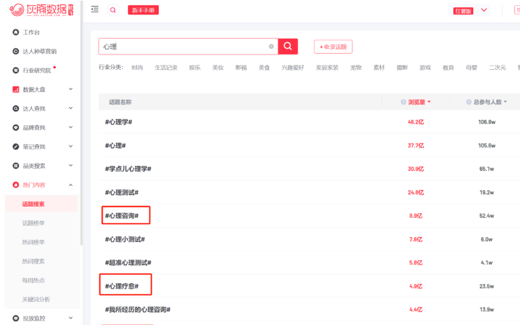Open the #学点儿心理学# topic
Screen dimensions: 520x325
click(x=128, y=169)
